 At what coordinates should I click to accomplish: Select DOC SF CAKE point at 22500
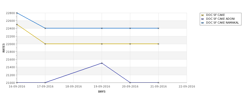pos(17,24)
